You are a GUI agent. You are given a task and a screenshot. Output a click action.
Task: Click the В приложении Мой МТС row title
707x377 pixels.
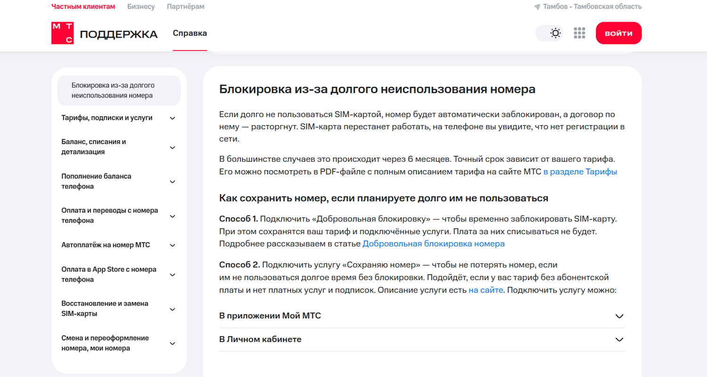pyautogui.click(x=270, y=316)
